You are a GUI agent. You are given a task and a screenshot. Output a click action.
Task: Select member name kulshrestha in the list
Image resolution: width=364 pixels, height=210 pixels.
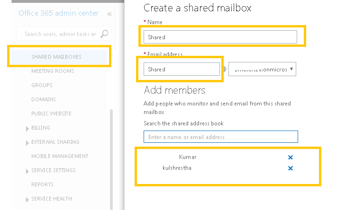tap(177, 168)
